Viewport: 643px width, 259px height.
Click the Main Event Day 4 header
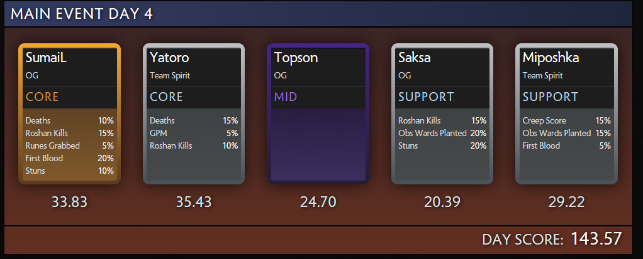[x=82, y=13]
